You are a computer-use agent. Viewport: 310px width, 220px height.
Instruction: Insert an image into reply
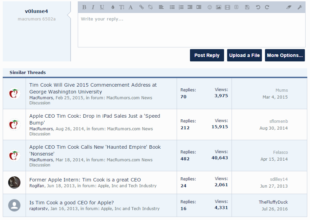coord(219,7)
